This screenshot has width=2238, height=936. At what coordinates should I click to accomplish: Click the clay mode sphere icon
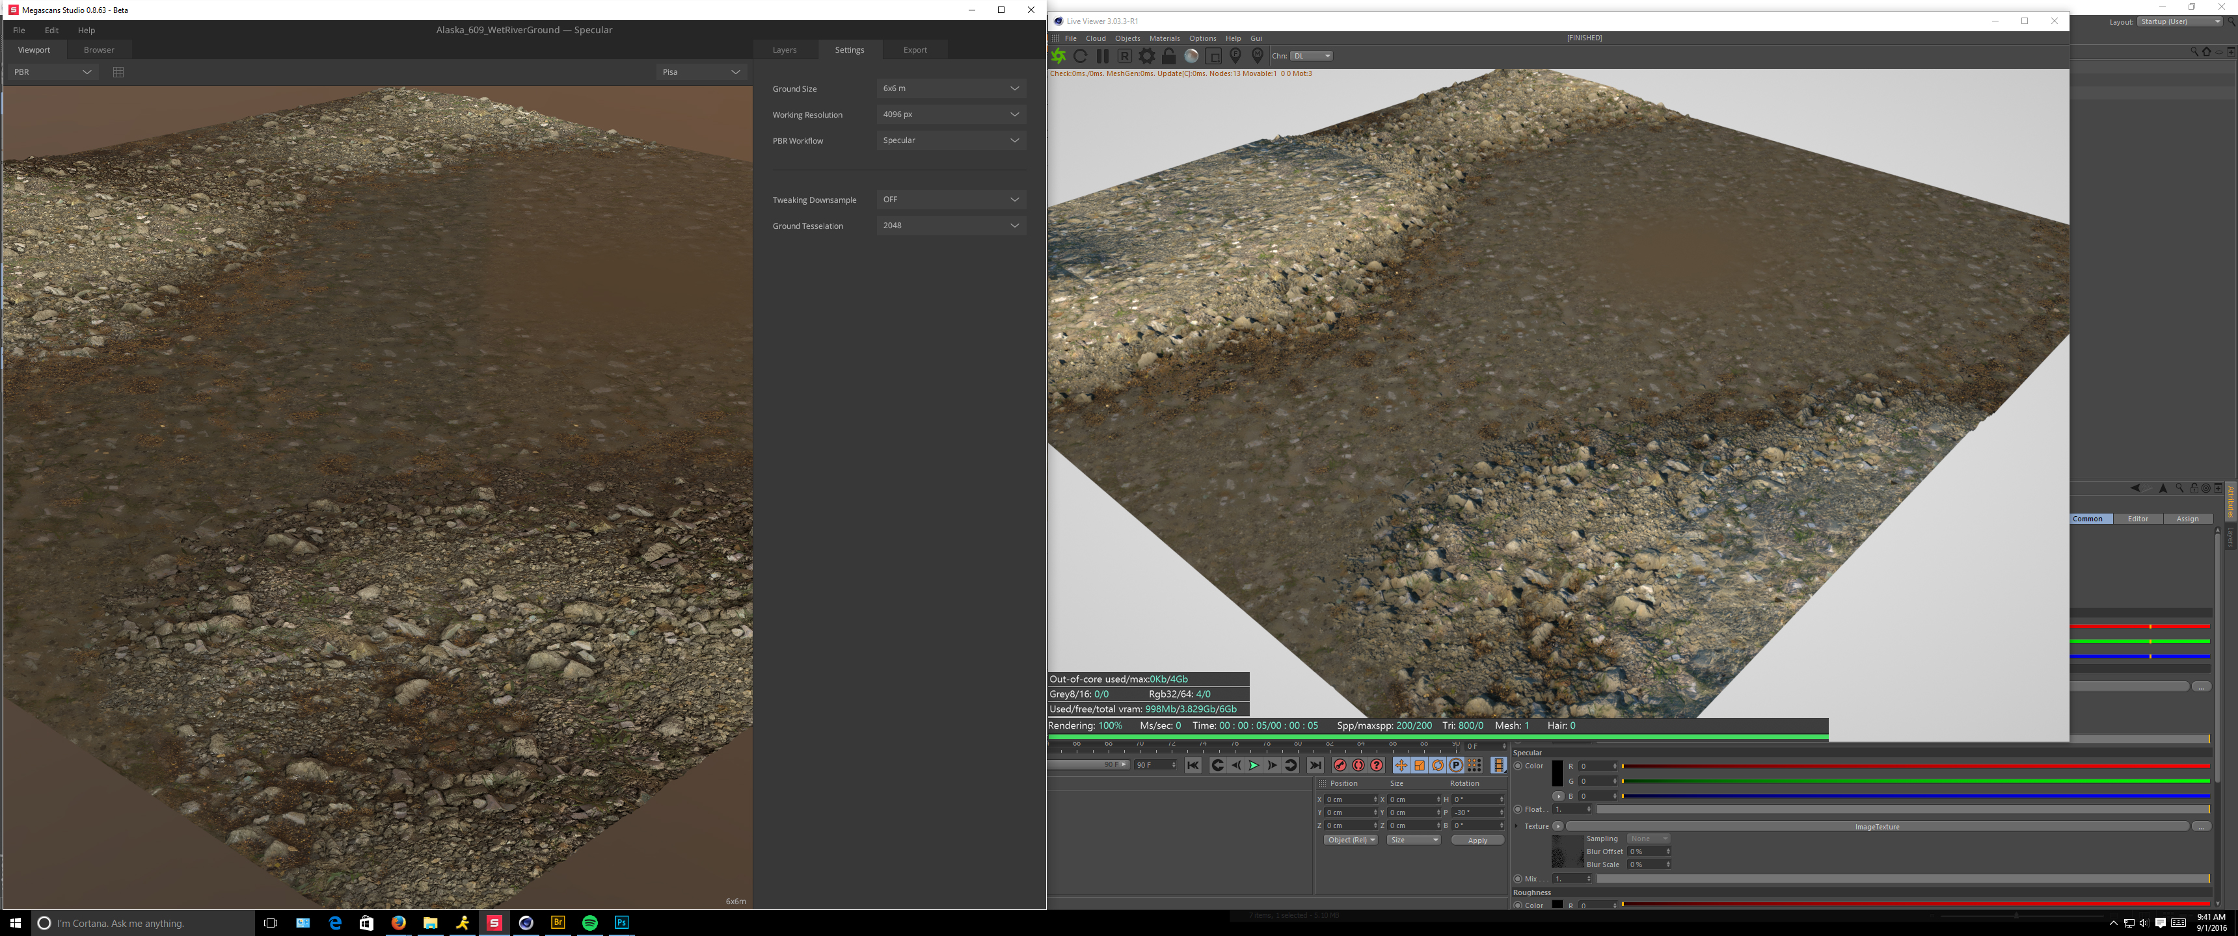click(1191, 55)
